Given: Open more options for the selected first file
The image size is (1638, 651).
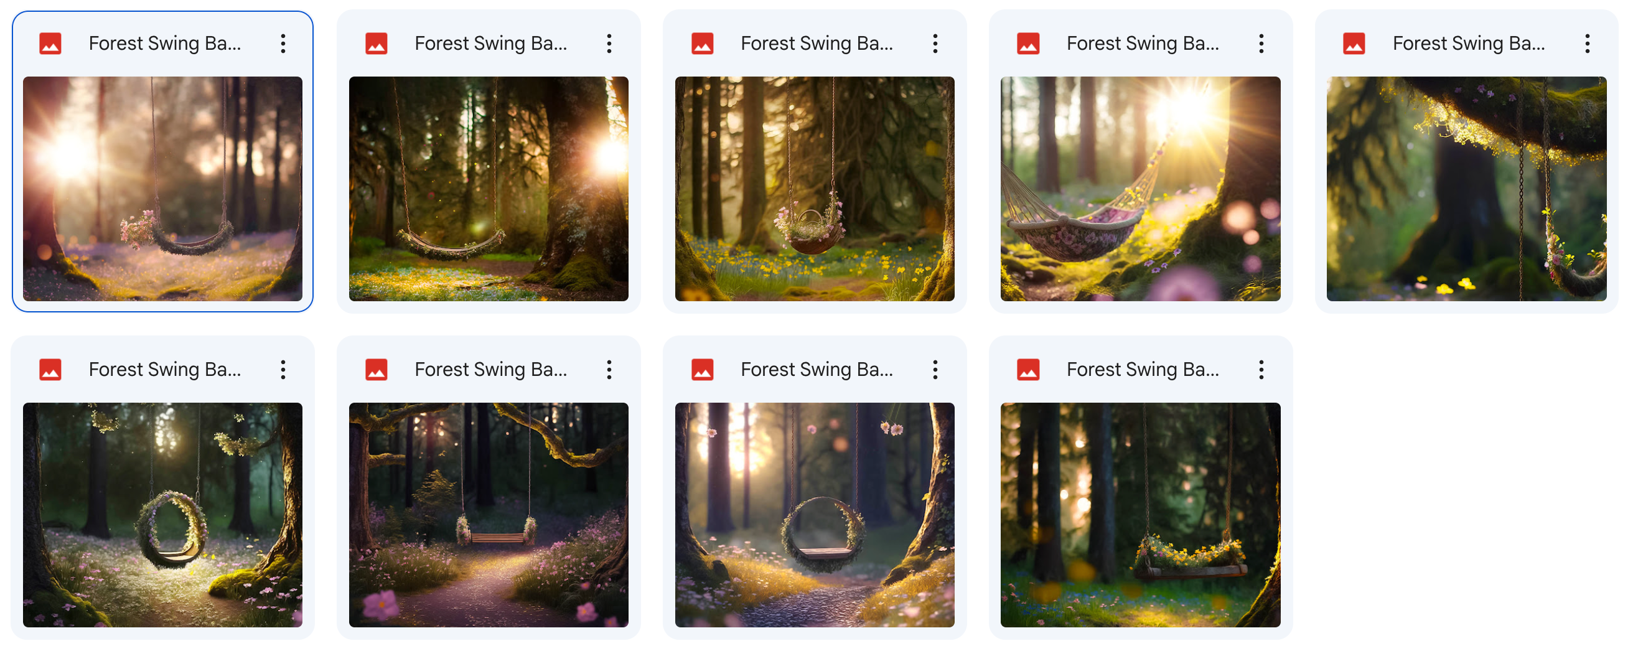Looking at the screenshot, I should (283, 44).
